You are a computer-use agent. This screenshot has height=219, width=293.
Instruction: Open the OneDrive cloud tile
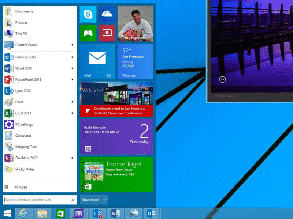pyautogui.click(x=107, y=14)
